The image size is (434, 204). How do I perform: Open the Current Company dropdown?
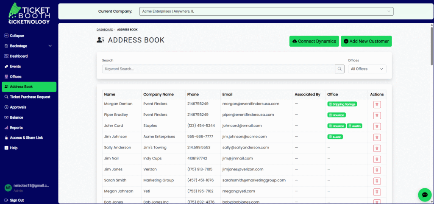(x=266, y=11)
